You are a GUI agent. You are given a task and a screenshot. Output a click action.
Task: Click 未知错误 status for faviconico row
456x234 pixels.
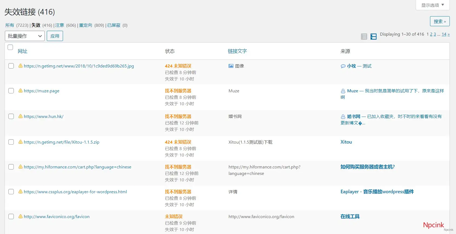pos(174,216)
